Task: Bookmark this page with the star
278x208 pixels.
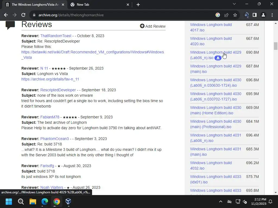Action: [x=235, y=15]
